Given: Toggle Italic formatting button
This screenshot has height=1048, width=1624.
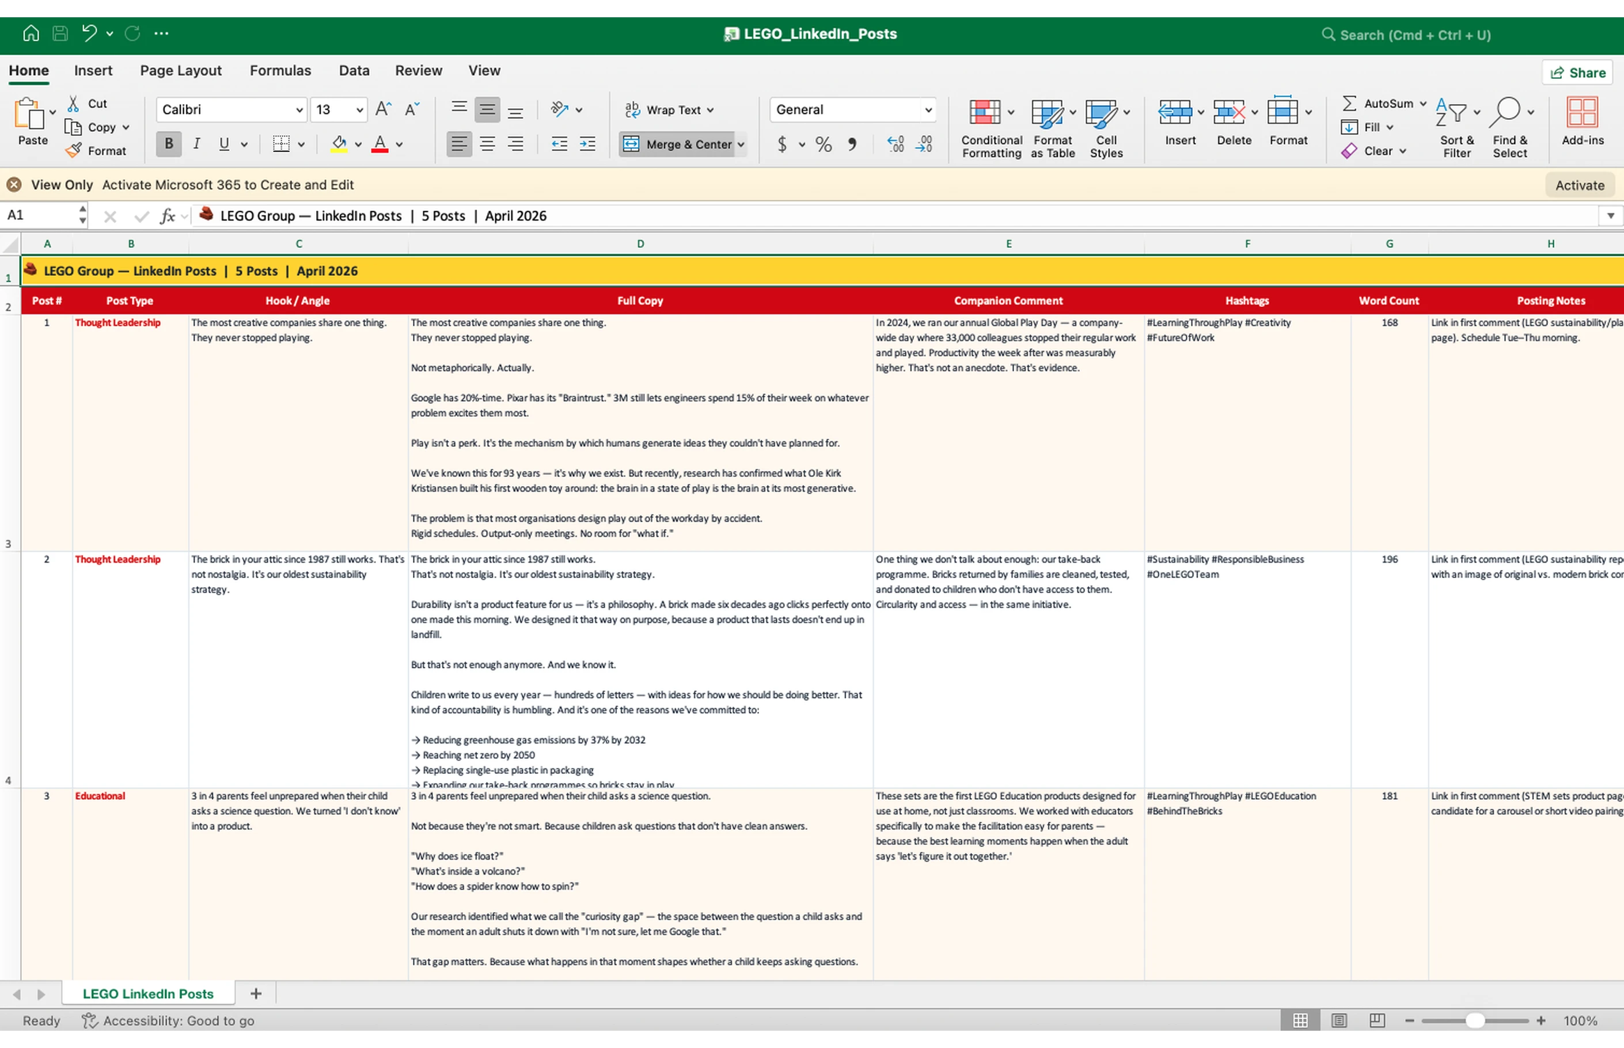Looking at the screenshot, I should [197, 145].
